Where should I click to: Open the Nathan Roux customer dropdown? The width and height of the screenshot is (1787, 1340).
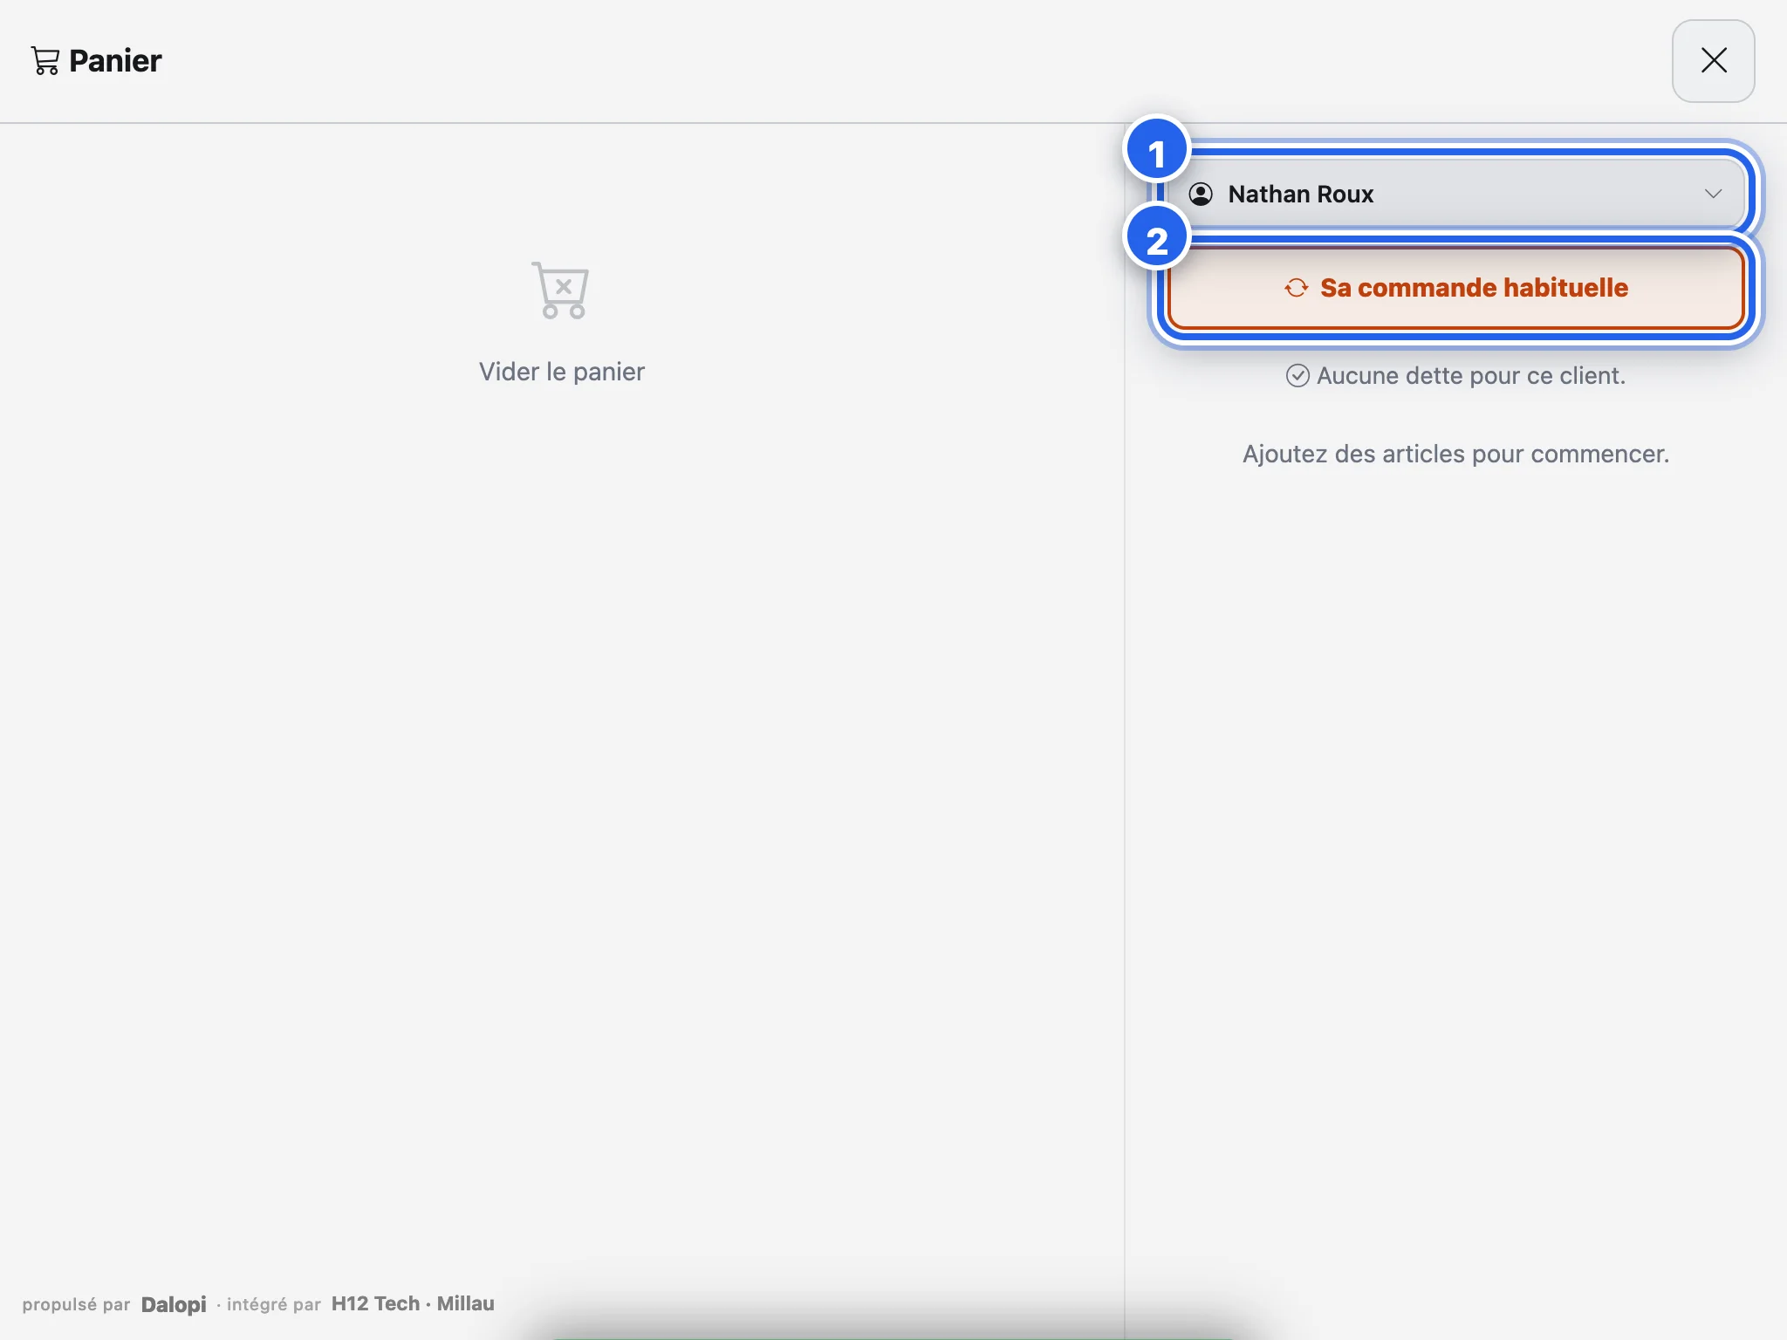[x=1456, y=194]
